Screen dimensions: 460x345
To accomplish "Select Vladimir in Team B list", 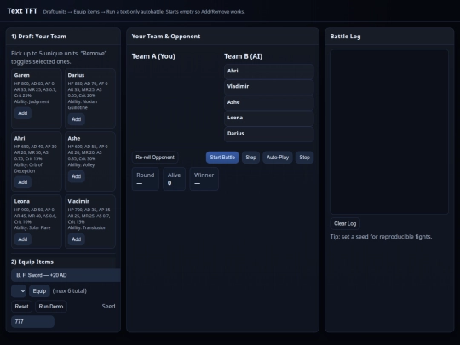I will [269, 87].
